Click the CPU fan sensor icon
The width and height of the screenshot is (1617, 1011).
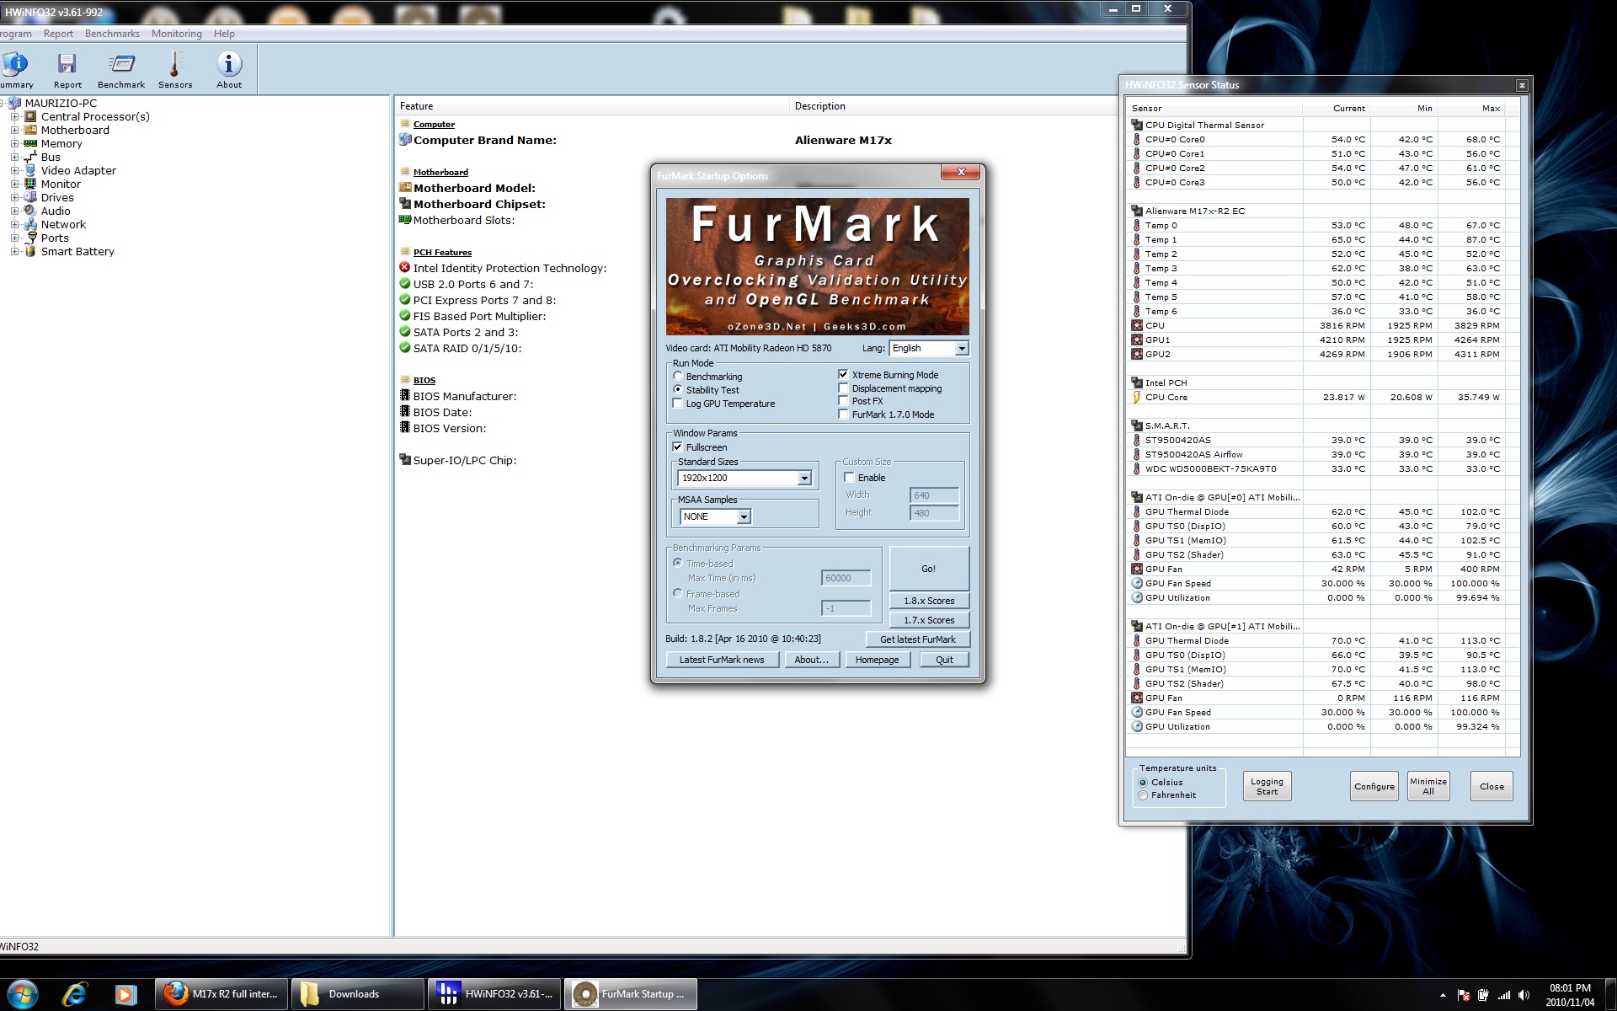(x=1137, y=326)
